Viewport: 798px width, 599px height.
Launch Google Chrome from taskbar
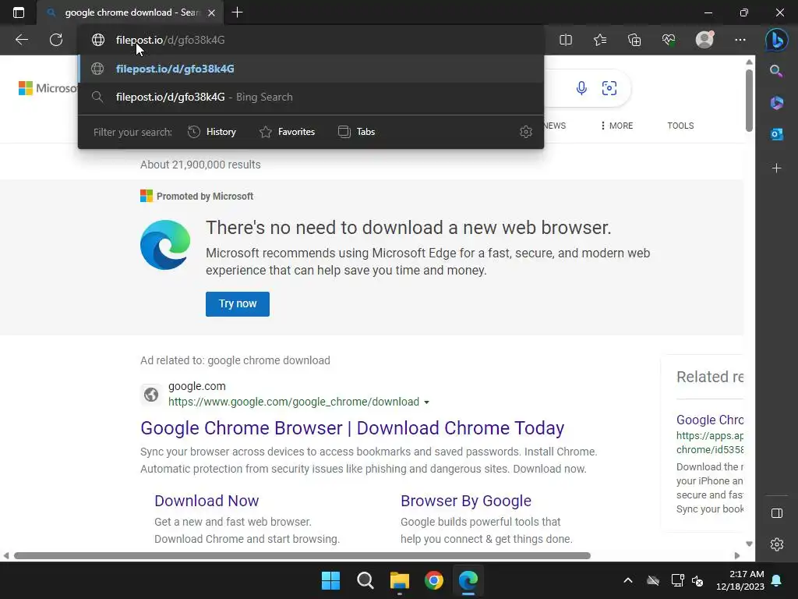433,580
